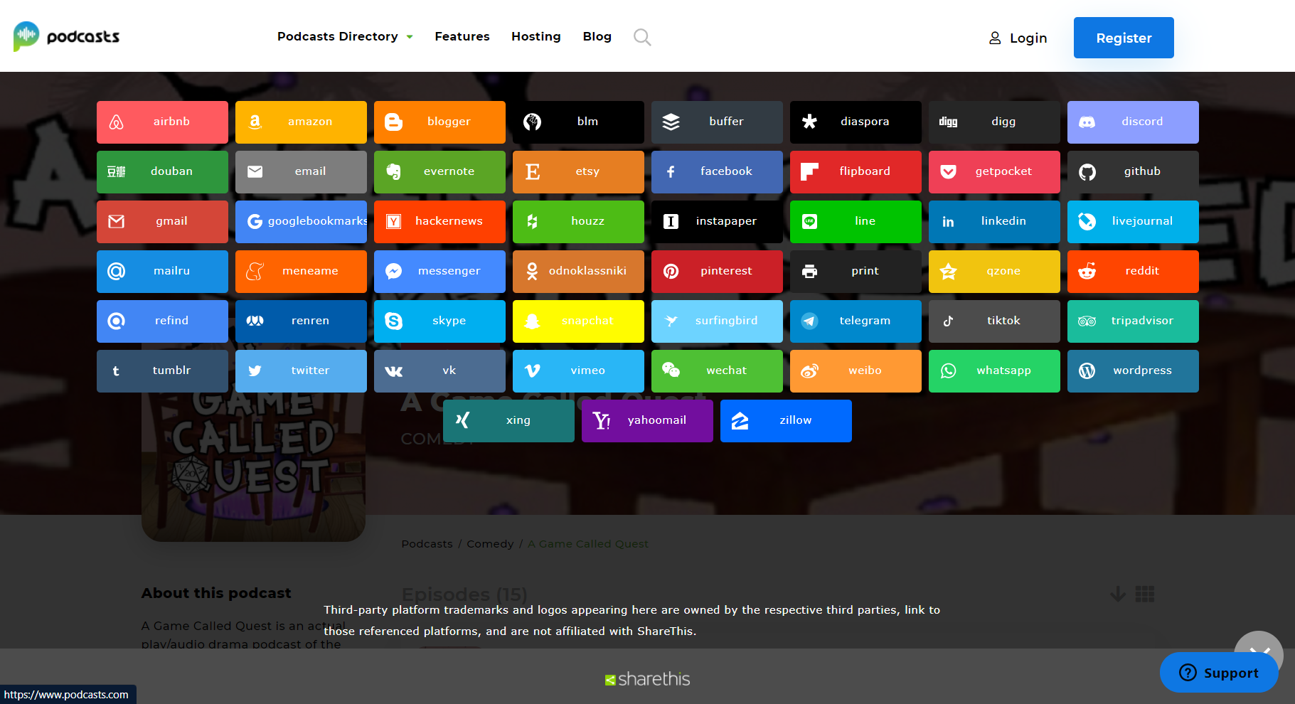Click the ShareThis logo link
Screen dimensions: 1295x704
tap(647, 679)
